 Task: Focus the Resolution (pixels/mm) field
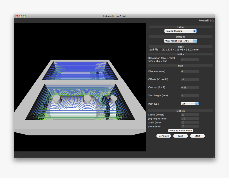point(190,60)
